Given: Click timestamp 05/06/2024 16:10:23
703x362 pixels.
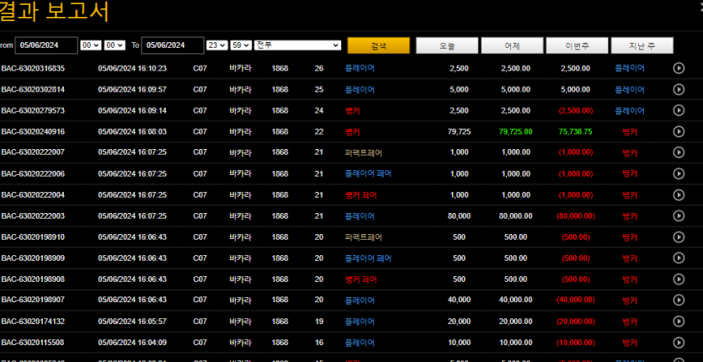Looking at the screenshot, I should click(132, 69).
